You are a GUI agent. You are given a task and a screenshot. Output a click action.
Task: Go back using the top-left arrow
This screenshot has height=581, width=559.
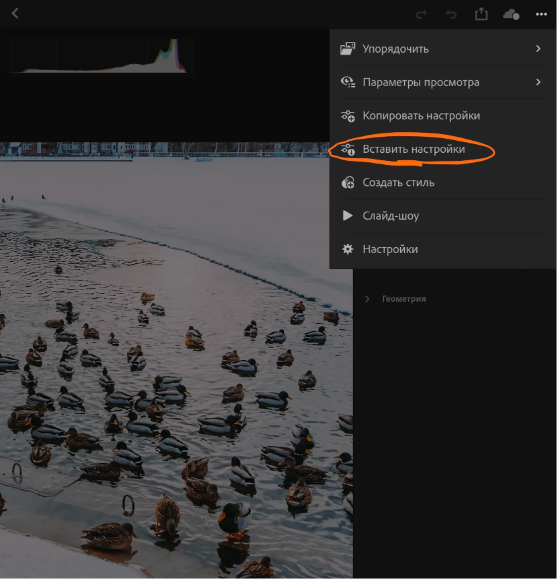click(x=15, y=13)
